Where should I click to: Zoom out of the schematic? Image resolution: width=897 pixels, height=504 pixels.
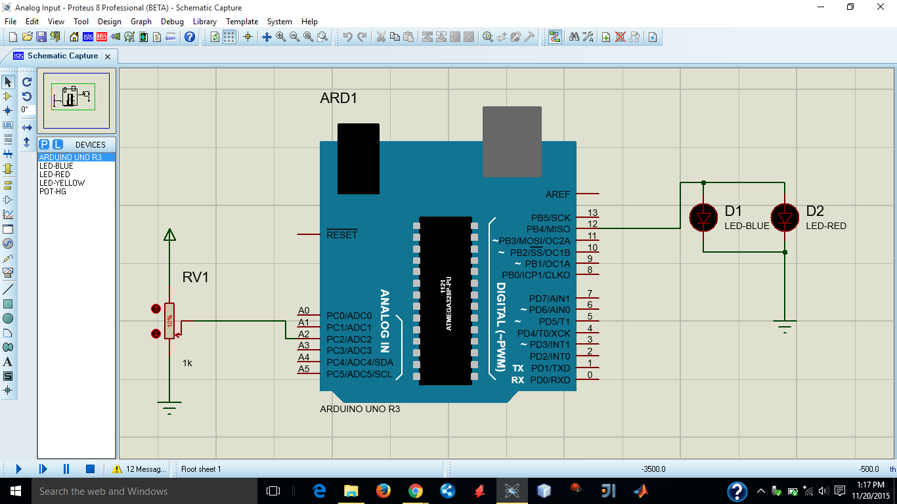tap(294, 37)
